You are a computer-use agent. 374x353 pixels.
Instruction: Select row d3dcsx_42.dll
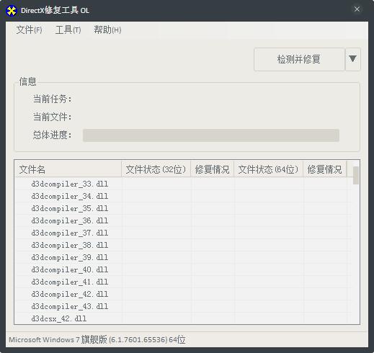183,318
